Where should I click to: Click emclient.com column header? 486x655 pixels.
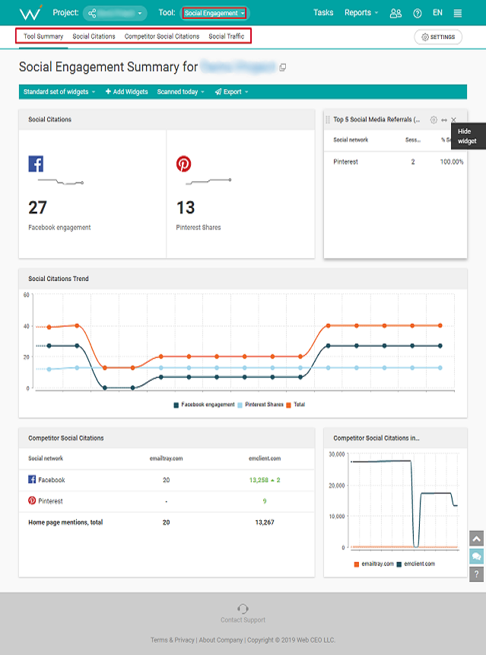265,458
